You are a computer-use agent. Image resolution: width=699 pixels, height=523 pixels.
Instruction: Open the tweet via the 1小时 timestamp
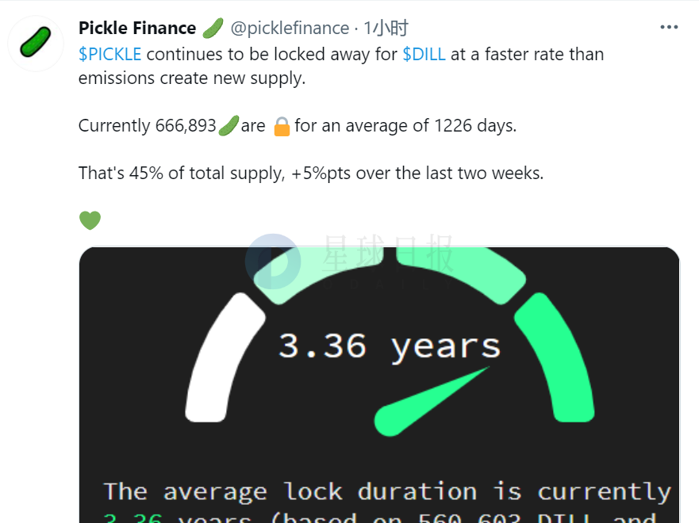[x=386, y=29]
